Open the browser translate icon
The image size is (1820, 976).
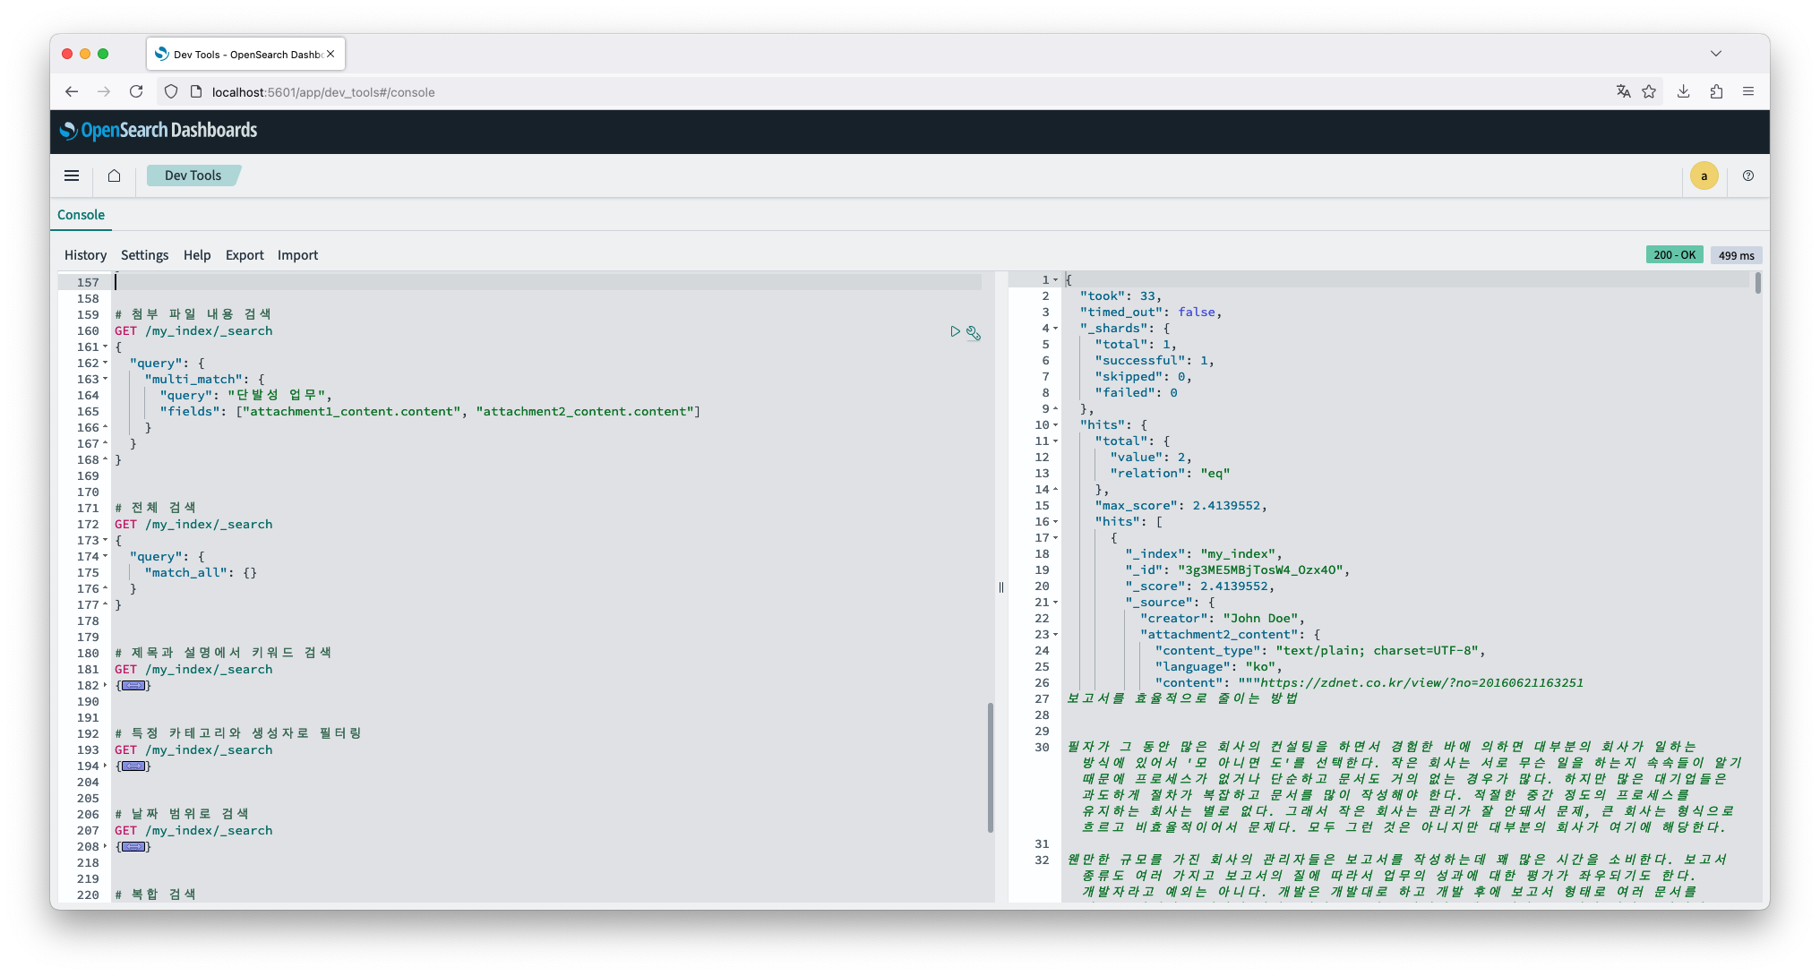pyautogui.click(x=1623, y=91)
